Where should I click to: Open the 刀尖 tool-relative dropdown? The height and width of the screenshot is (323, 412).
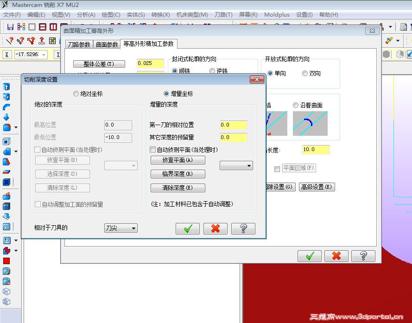pyautogui.click(x=121, y=228)
